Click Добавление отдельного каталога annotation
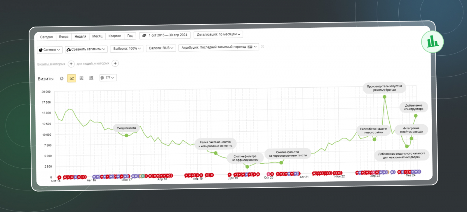This screenshot has height=212, width=467. 402,155
